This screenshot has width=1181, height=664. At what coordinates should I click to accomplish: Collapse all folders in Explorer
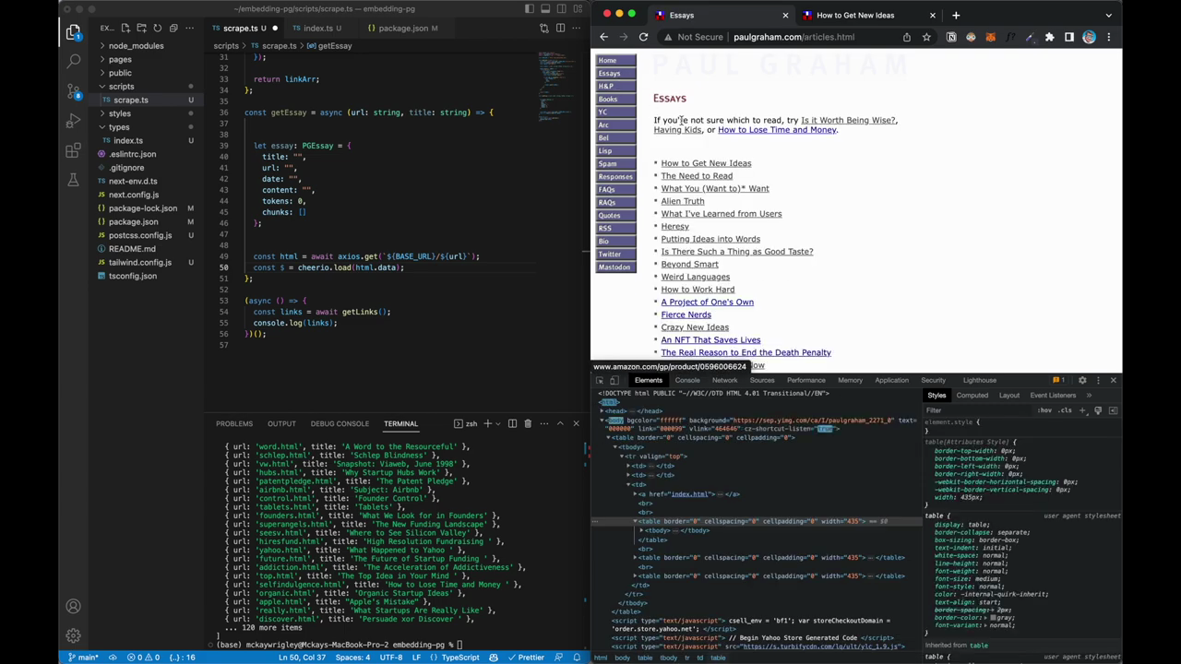[173, 28]
